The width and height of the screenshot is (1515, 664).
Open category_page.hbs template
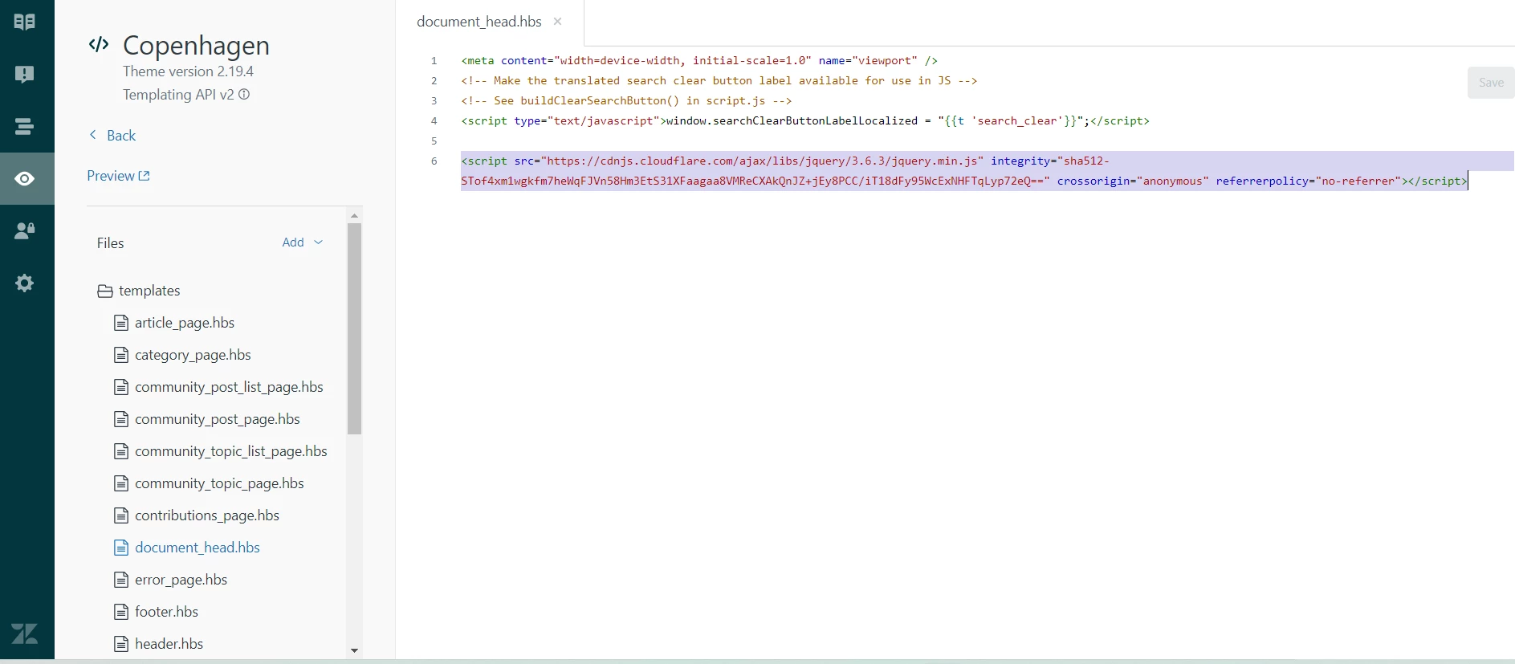pos(193,355)
